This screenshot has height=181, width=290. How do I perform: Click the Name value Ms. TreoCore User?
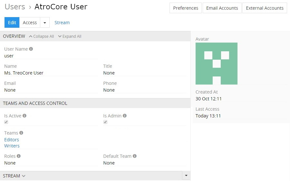click(x=24, y=73)
